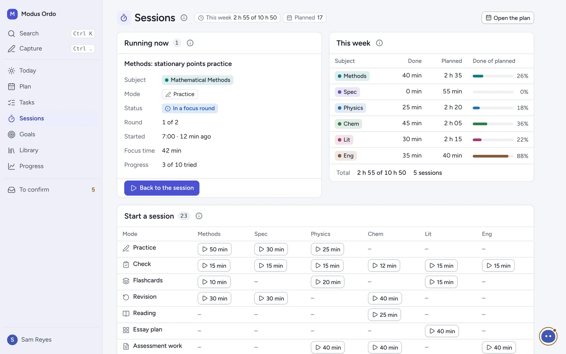Start the 40 min Lit Essay plan session
The height and width of the screenshot is (354, 566).
point(442,331)
